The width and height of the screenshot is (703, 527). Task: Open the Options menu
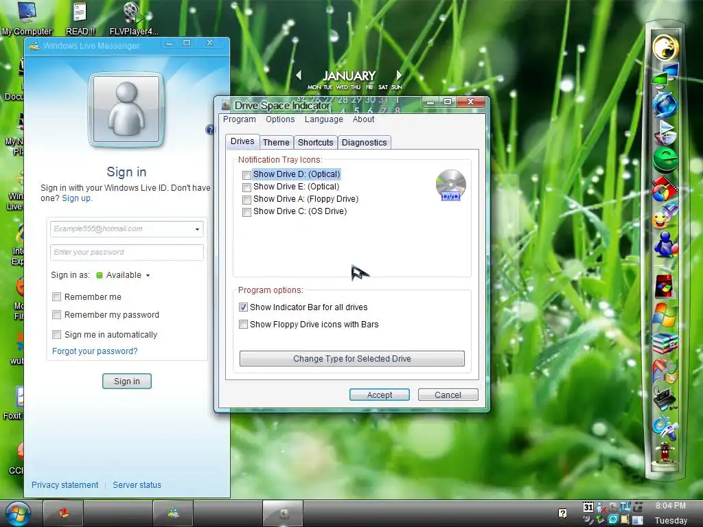pos(280,119)
